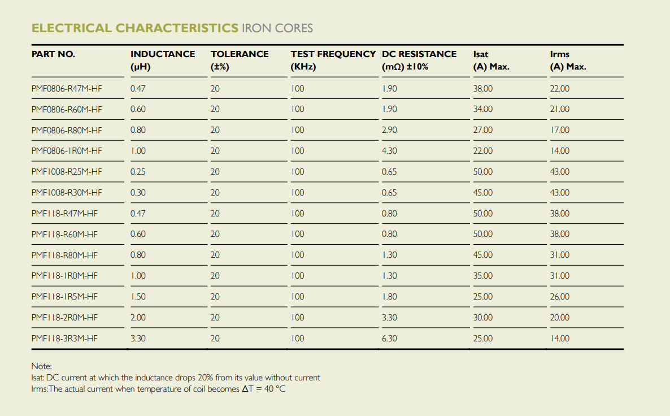
Task: Click the PMF0806-R47M-HF part number
Action: coord(67,89)
